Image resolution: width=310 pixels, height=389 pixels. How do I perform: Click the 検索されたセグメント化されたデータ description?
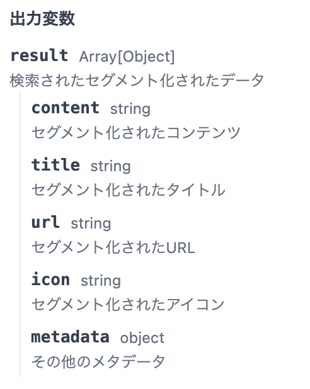point(137,81)
